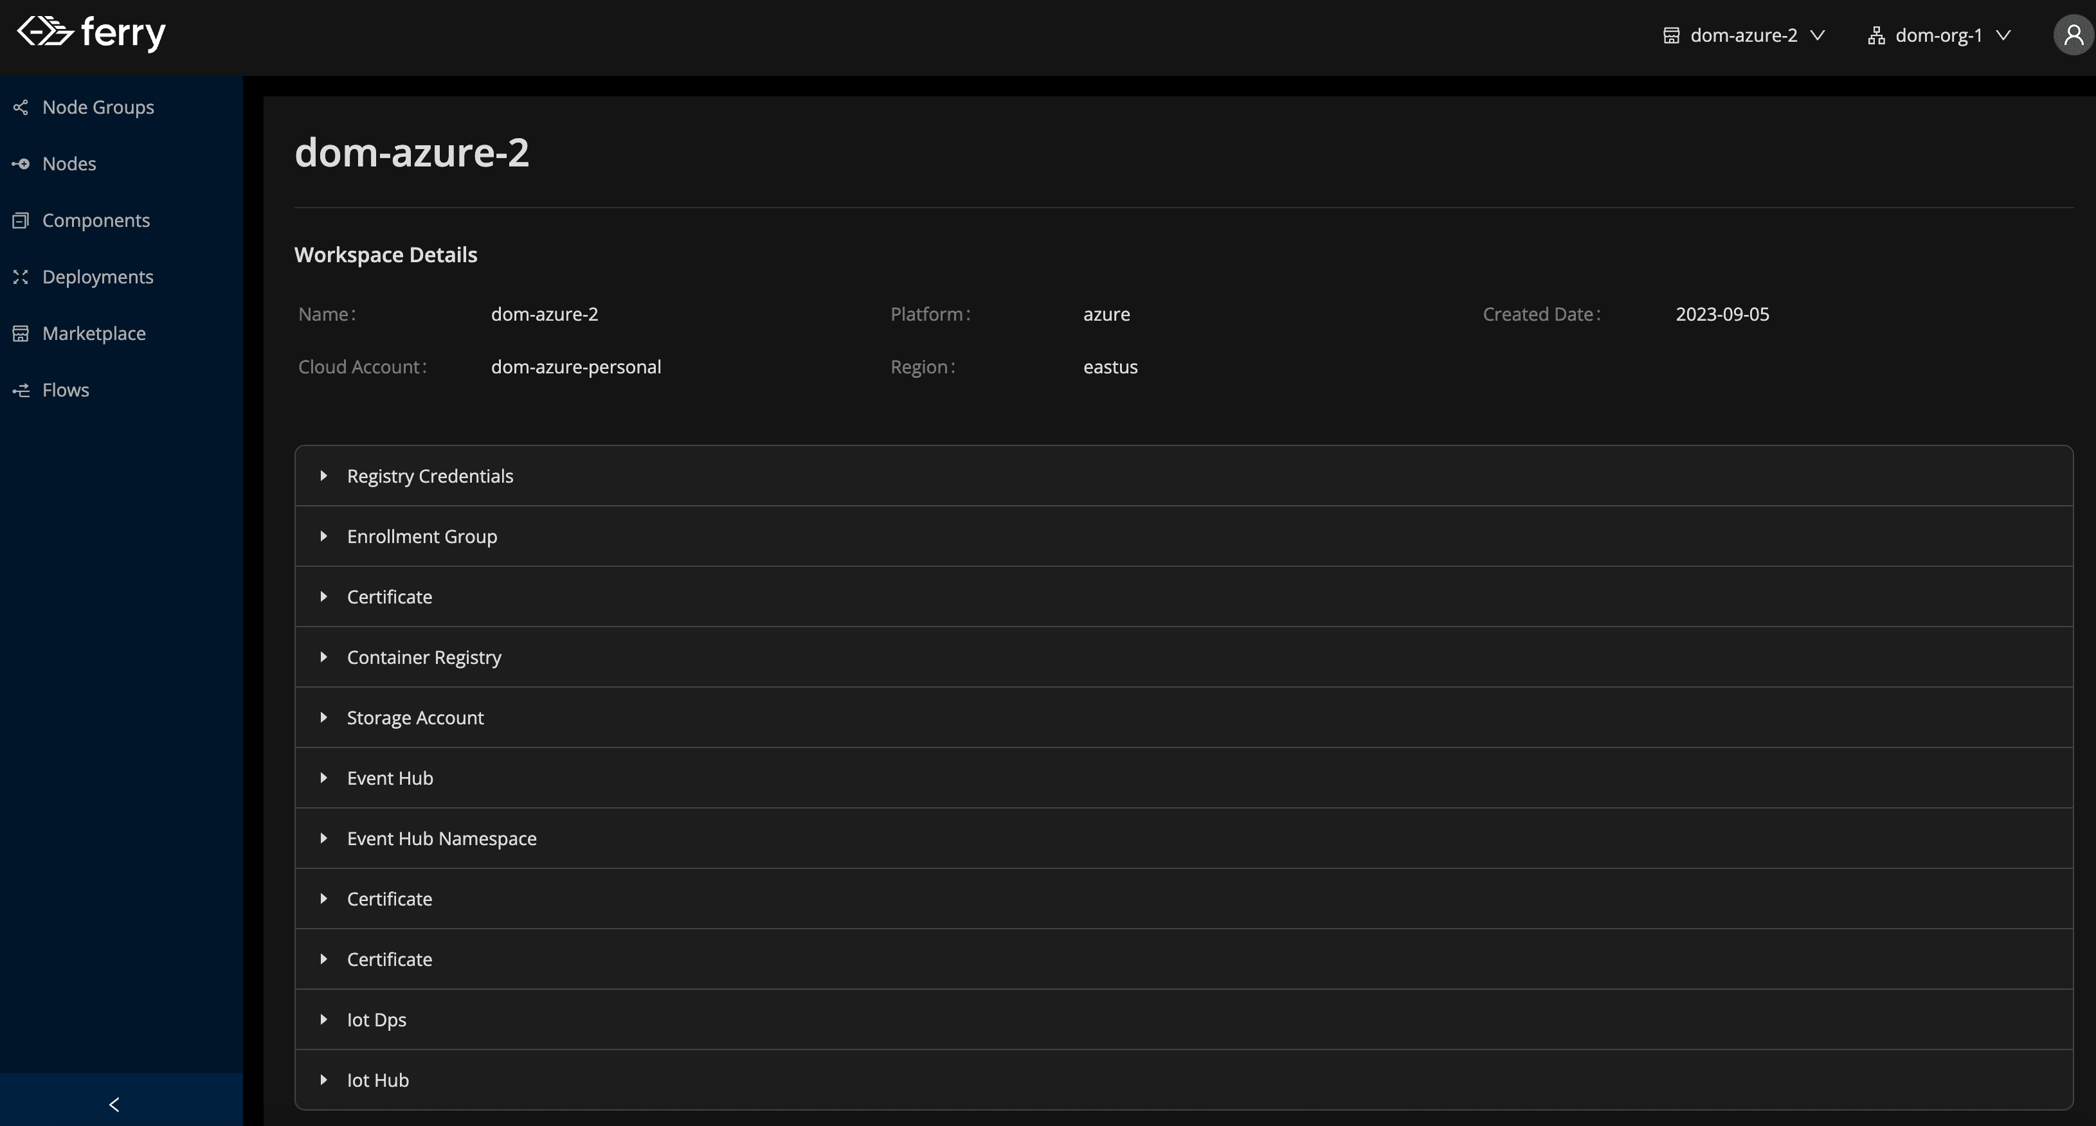Click the dom-azure-2 page title
The height and width of the screenshot is (1126, 2096).
(411, 152)
